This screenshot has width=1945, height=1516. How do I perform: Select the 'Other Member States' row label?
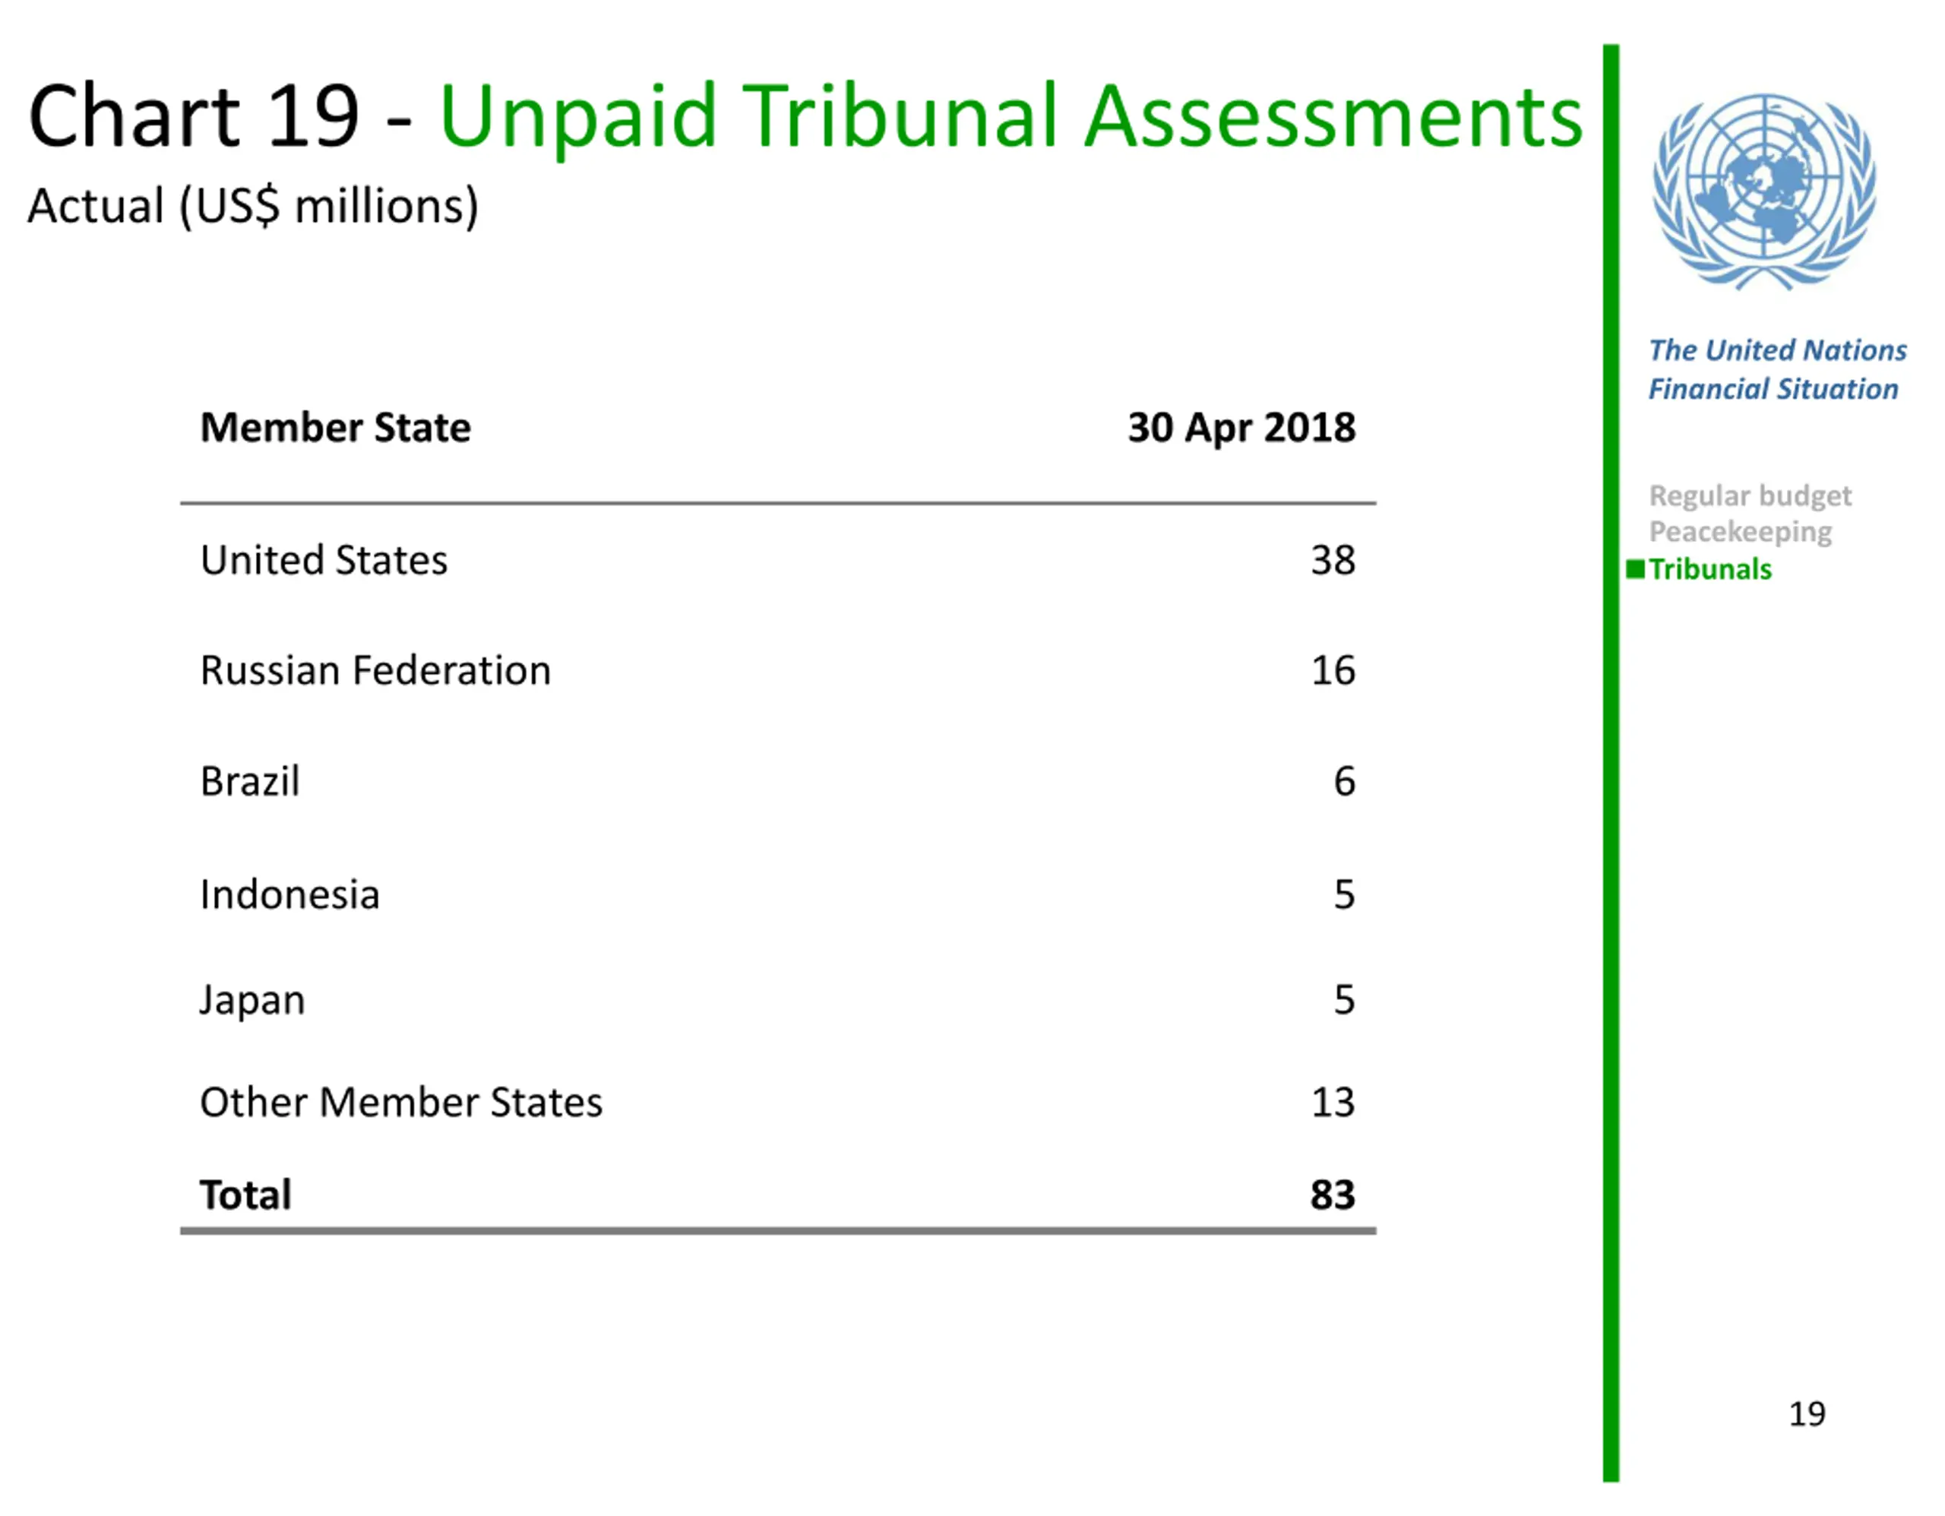(402, 1103)
